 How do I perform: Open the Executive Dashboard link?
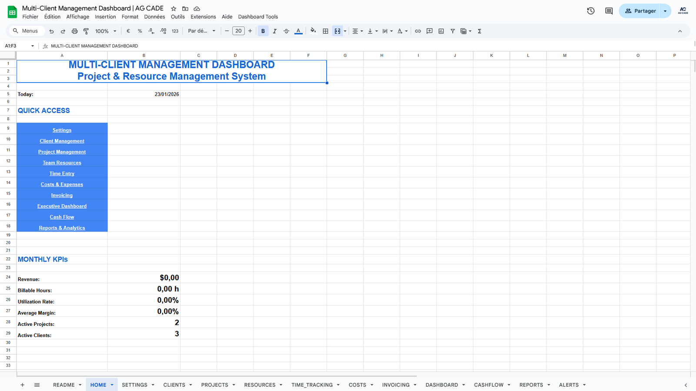click(62, 206)
